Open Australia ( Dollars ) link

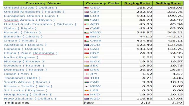[25, 45]
